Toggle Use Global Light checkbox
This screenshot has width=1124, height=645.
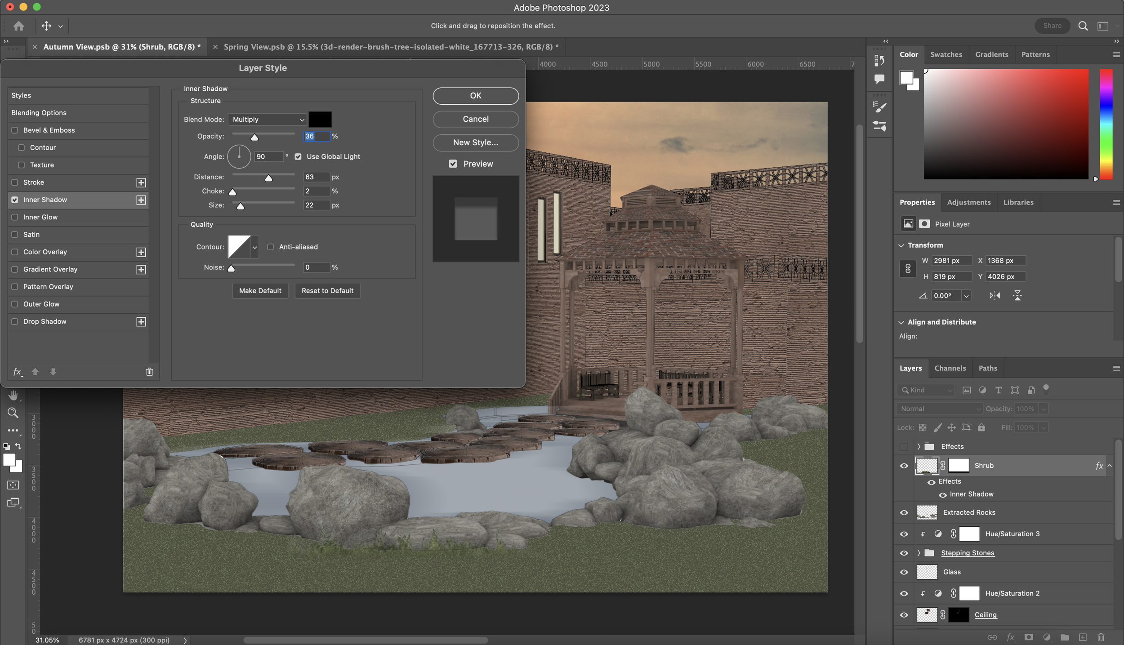click(x=298, y=157)
